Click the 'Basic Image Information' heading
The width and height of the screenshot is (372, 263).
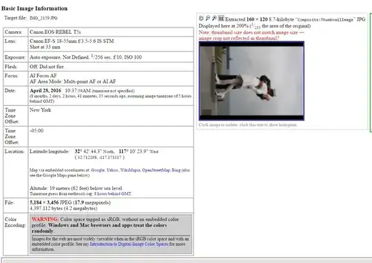(34, 8)
